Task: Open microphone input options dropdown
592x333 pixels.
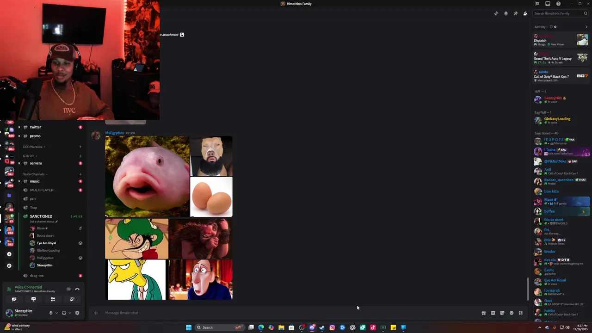Action: (x=57, y=313)
